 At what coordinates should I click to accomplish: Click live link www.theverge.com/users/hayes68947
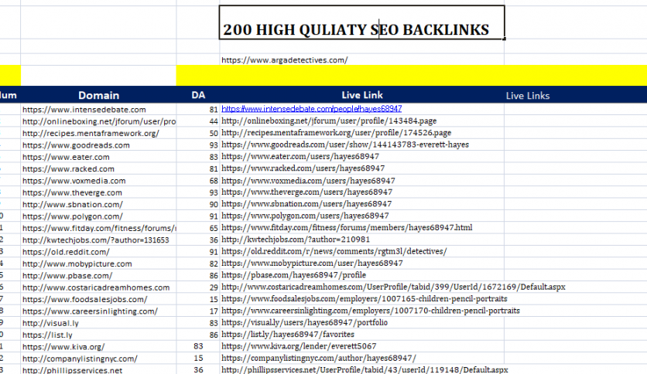306,192
